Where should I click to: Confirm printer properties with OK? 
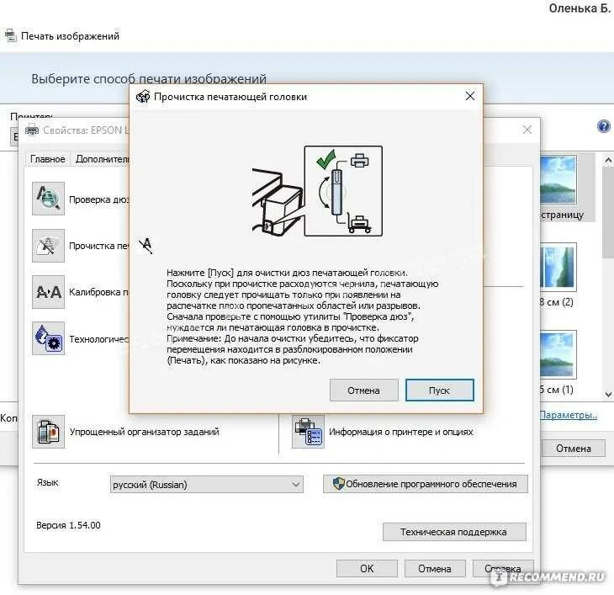[x=367, y=569]
